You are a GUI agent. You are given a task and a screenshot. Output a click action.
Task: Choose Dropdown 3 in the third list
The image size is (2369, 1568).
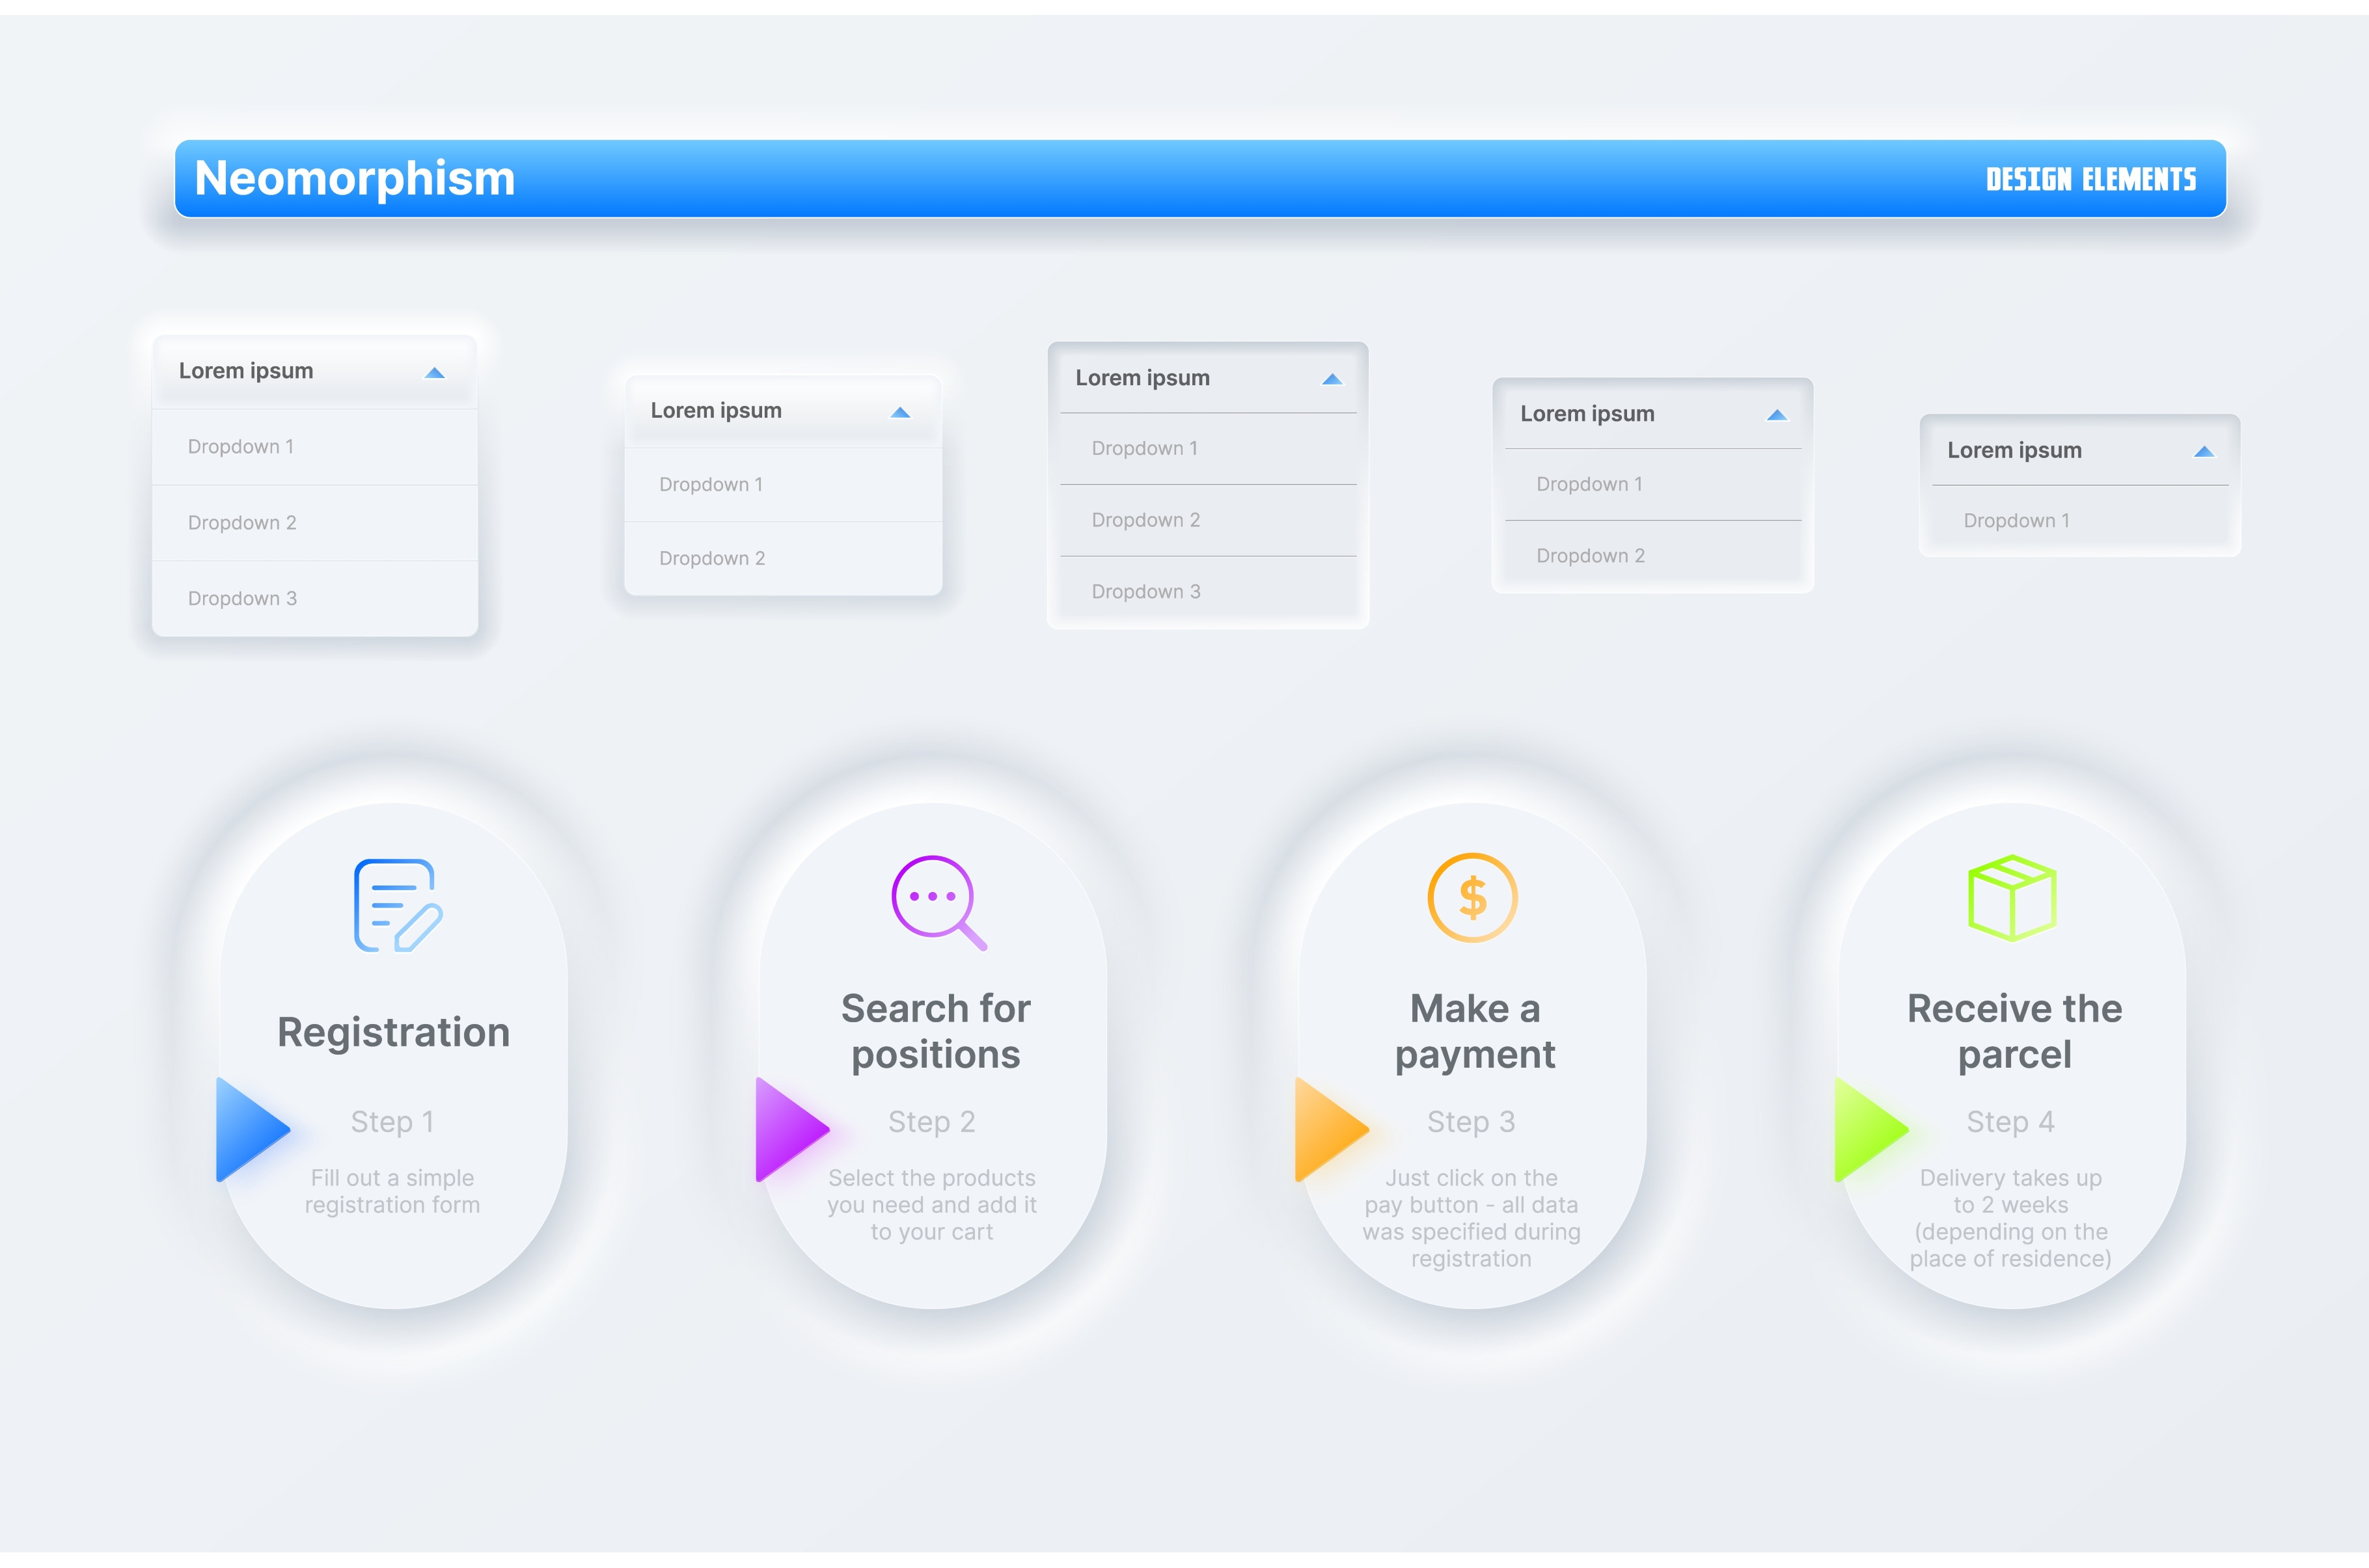(x=1146, y=591)
